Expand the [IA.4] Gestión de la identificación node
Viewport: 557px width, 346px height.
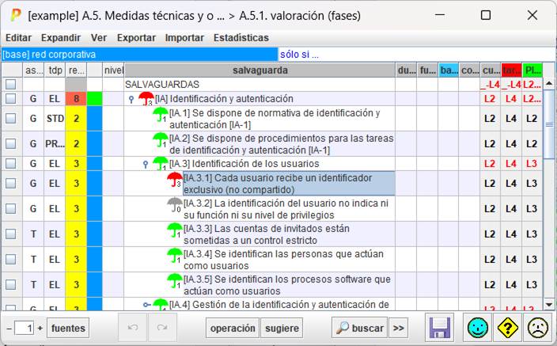point(146,305)
